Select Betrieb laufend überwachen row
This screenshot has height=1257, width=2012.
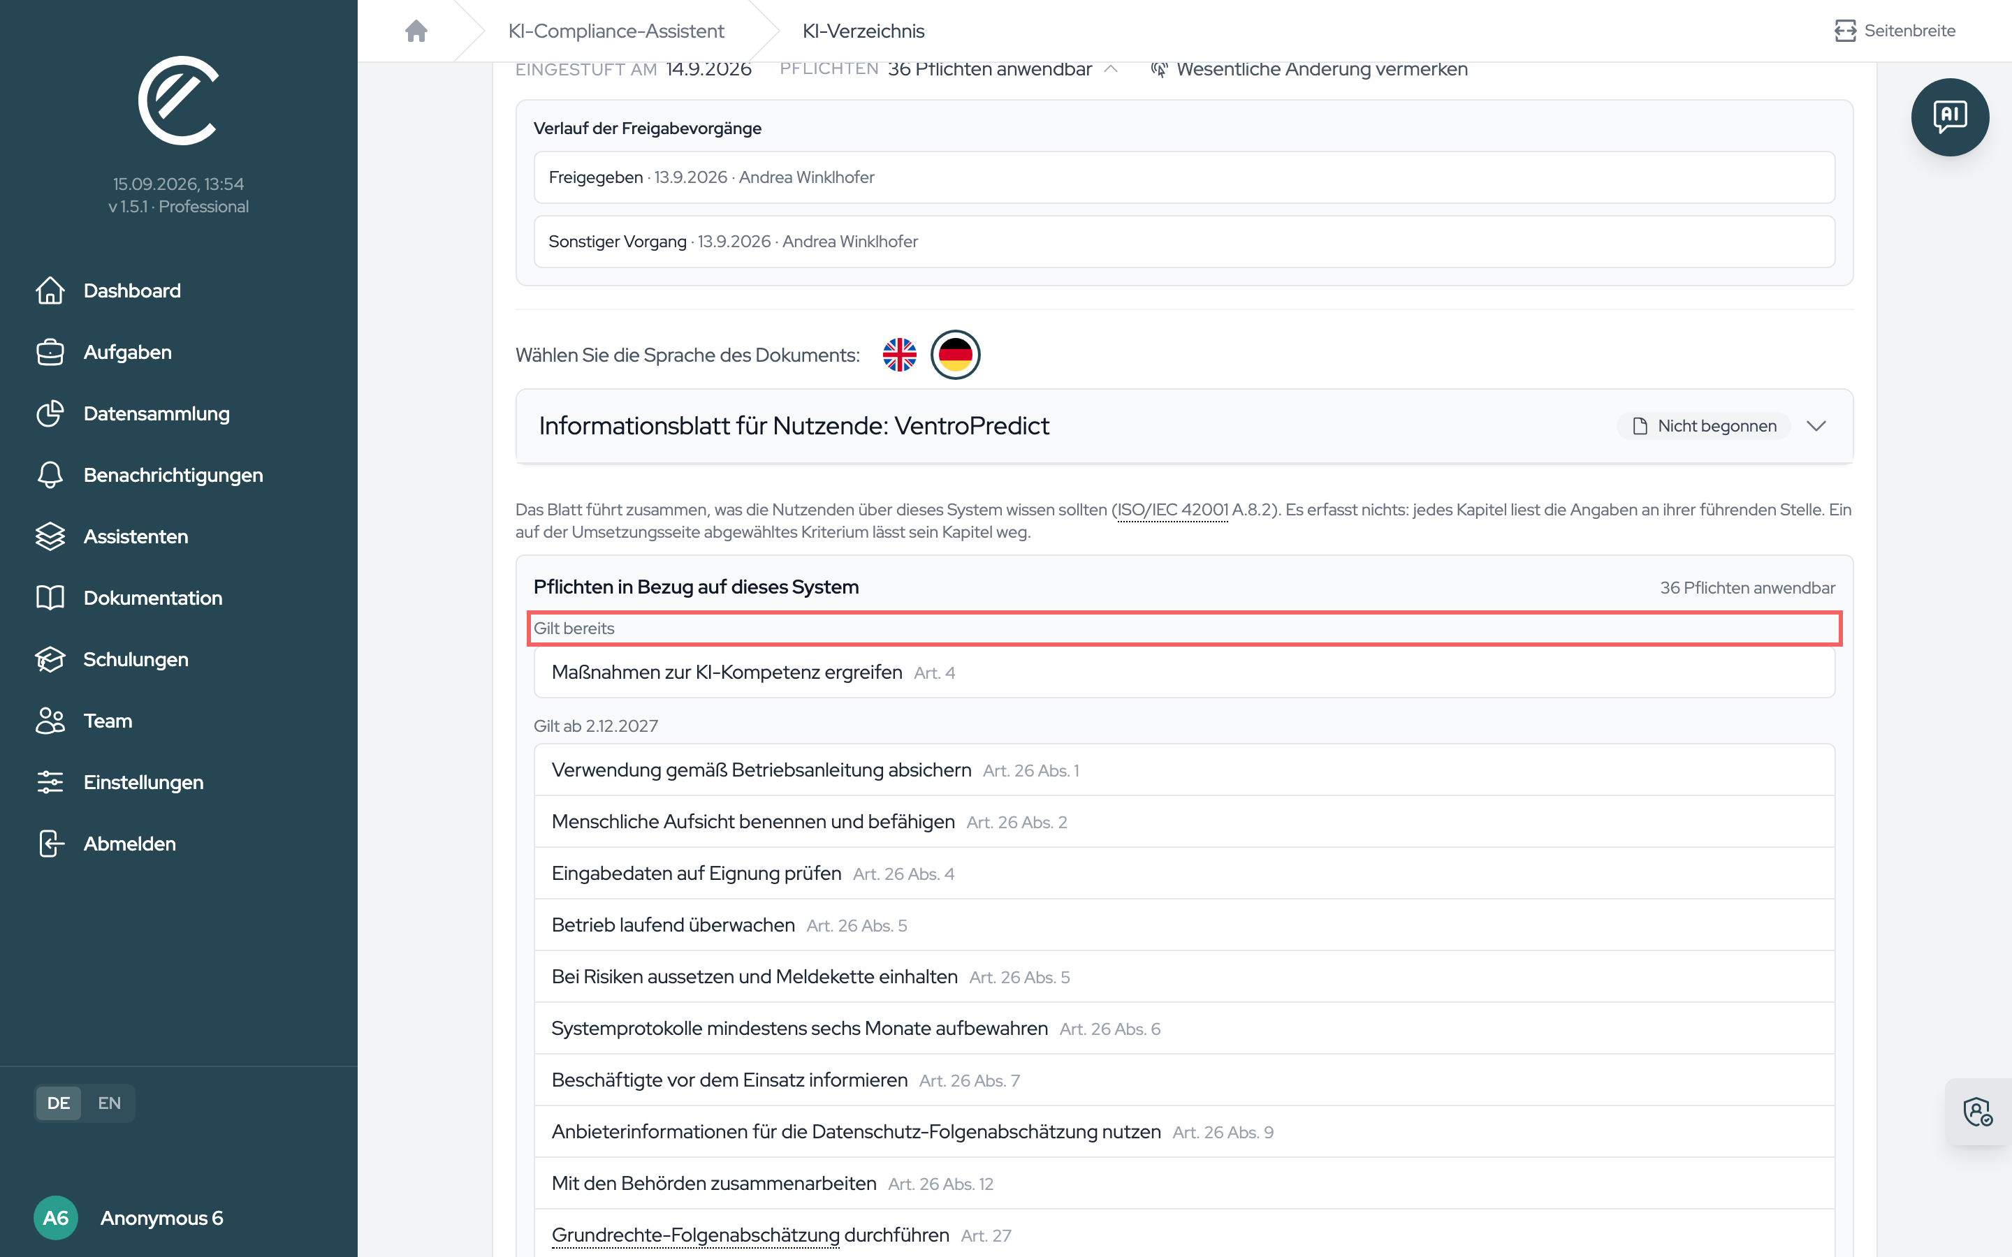(x=1184, y=925)
